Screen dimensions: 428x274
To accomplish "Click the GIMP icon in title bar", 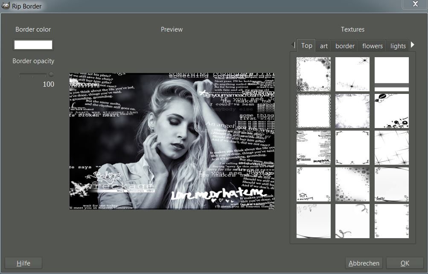I will 6,6.
